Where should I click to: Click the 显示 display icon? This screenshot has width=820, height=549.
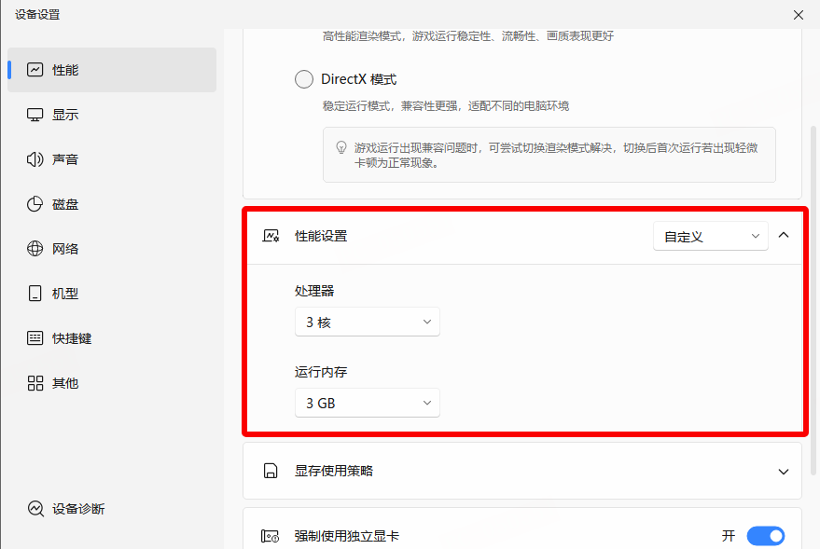[x=35, y=115]
